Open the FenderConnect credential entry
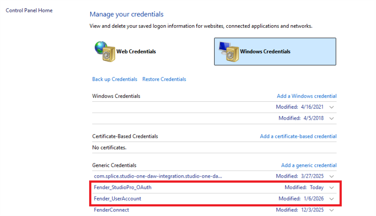 [111, 210]
